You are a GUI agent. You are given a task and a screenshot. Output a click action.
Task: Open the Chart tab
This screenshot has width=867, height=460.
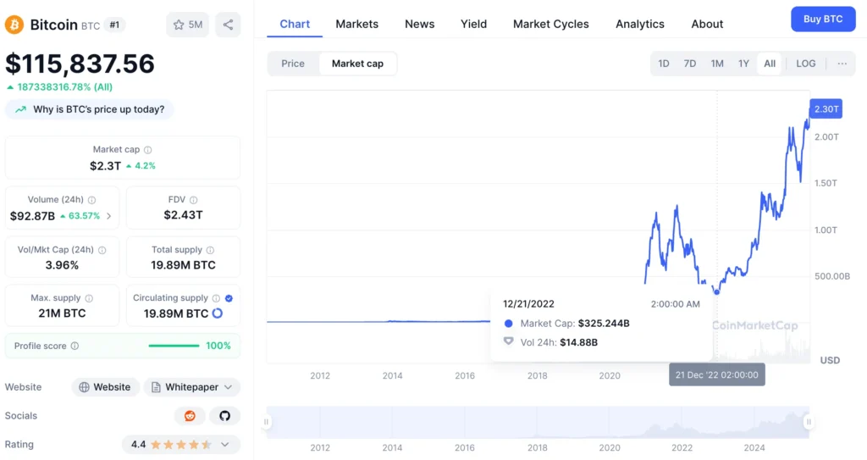pos(295,24)
